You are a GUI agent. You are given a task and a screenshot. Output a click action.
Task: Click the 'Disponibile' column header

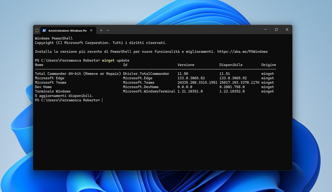(x=231, y=65)
